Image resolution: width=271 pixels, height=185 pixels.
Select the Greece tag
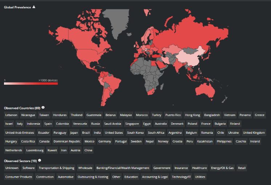tap(260, 115)
